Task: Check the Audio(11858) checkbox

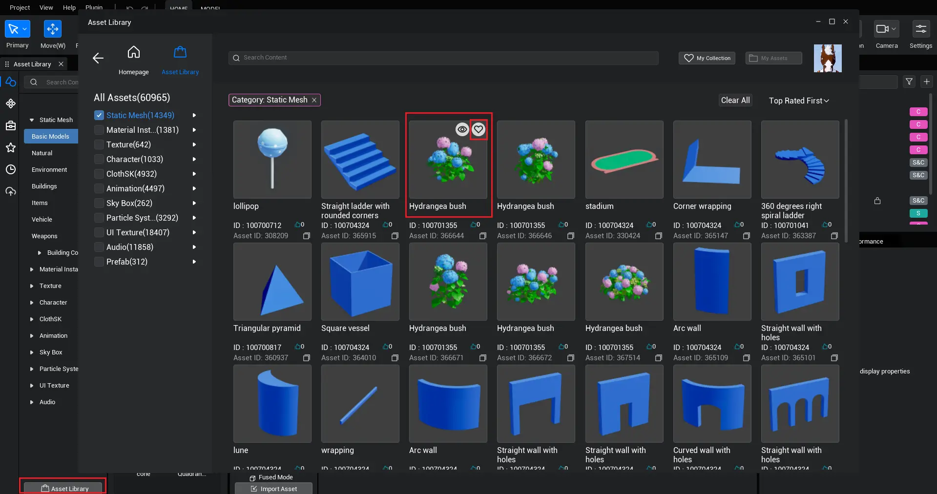Action: 99,247
